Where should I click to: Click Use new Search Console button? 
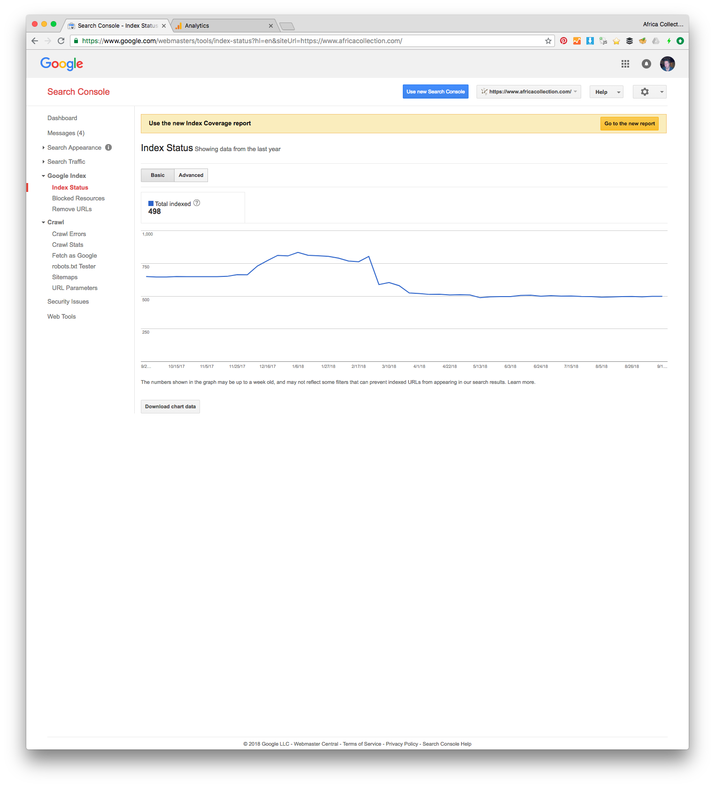pyautogui.click(x=436, y=92)
